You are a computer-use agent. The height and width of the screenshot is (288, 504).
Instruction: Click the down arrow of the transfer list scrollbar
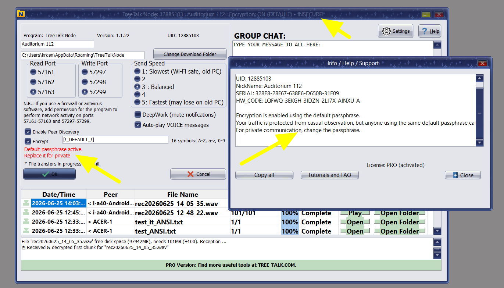click(x=437, y=231)
